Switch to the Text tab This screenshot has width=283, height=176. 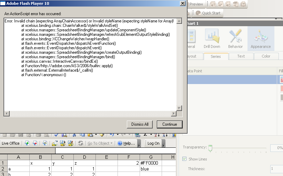point(241,56)
